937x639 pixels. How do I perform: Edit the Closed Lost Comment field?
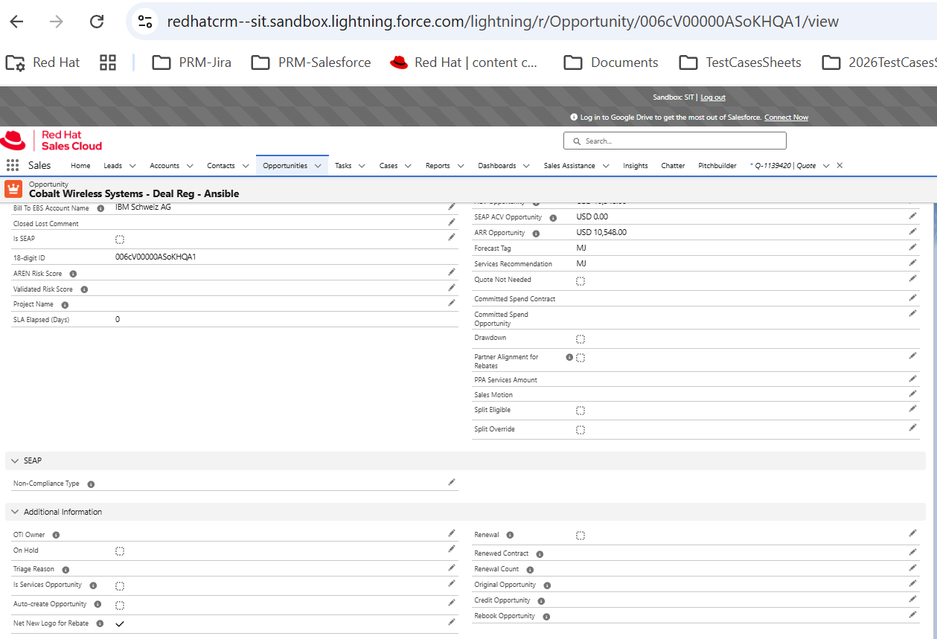pyautogui.click(x=452, y=222)
